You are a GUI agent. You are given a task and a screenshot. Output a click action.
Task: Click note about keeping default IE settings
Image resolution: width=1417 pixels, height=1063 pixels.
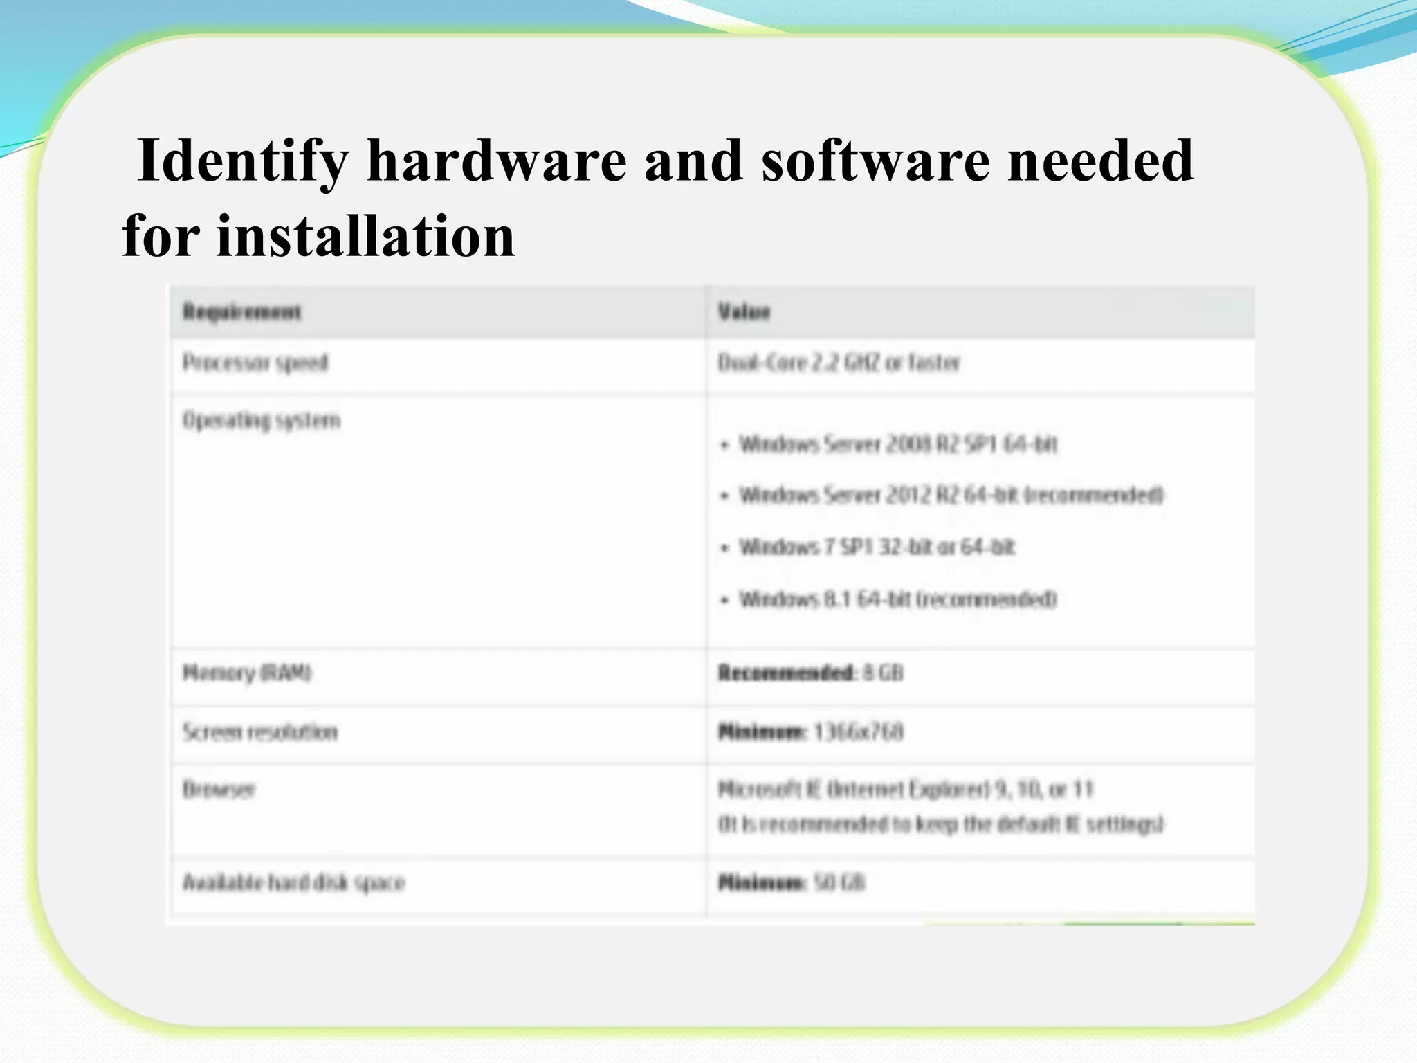point(941,824)
